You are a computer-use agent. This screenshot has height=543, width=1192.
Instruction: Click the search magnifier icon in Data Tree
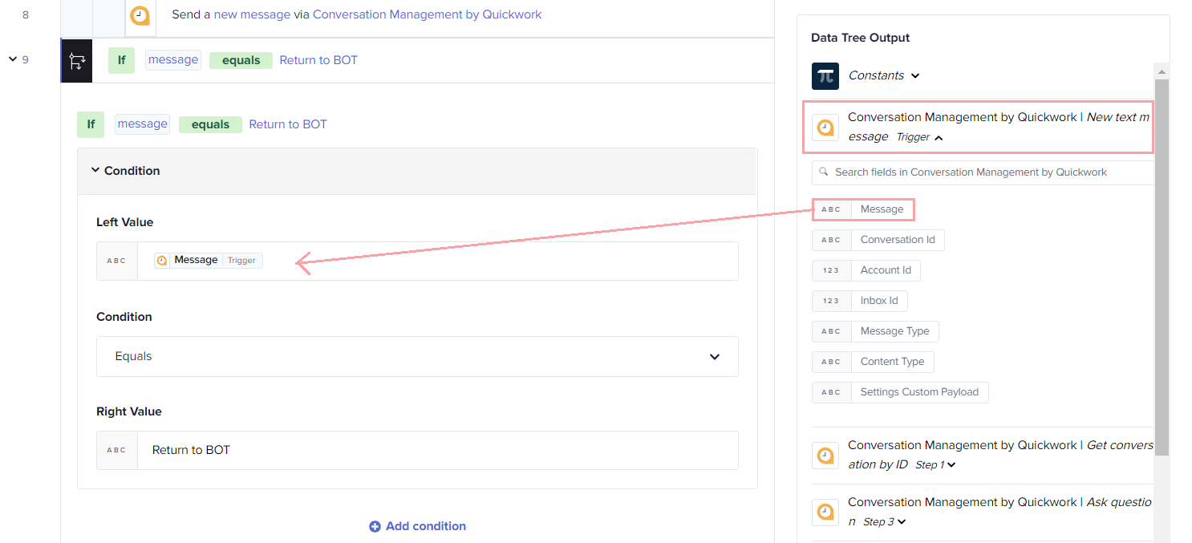823,172
